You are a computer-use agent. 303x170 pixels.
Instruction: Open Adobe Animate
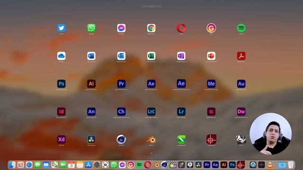91,111
